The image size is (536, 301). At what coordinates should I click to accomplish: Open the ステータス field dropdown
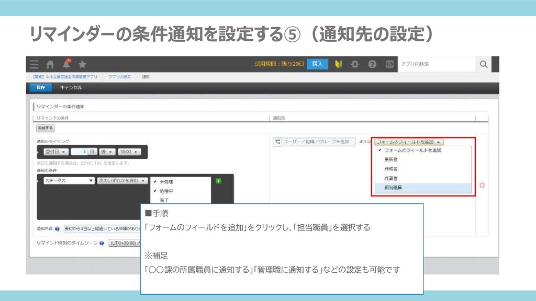pos(69,180)
